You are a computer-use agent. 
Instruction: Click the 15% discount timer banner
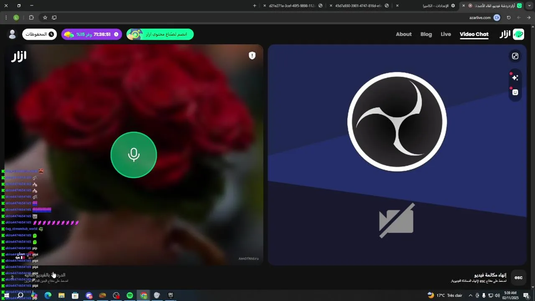[x=92, y=34]
